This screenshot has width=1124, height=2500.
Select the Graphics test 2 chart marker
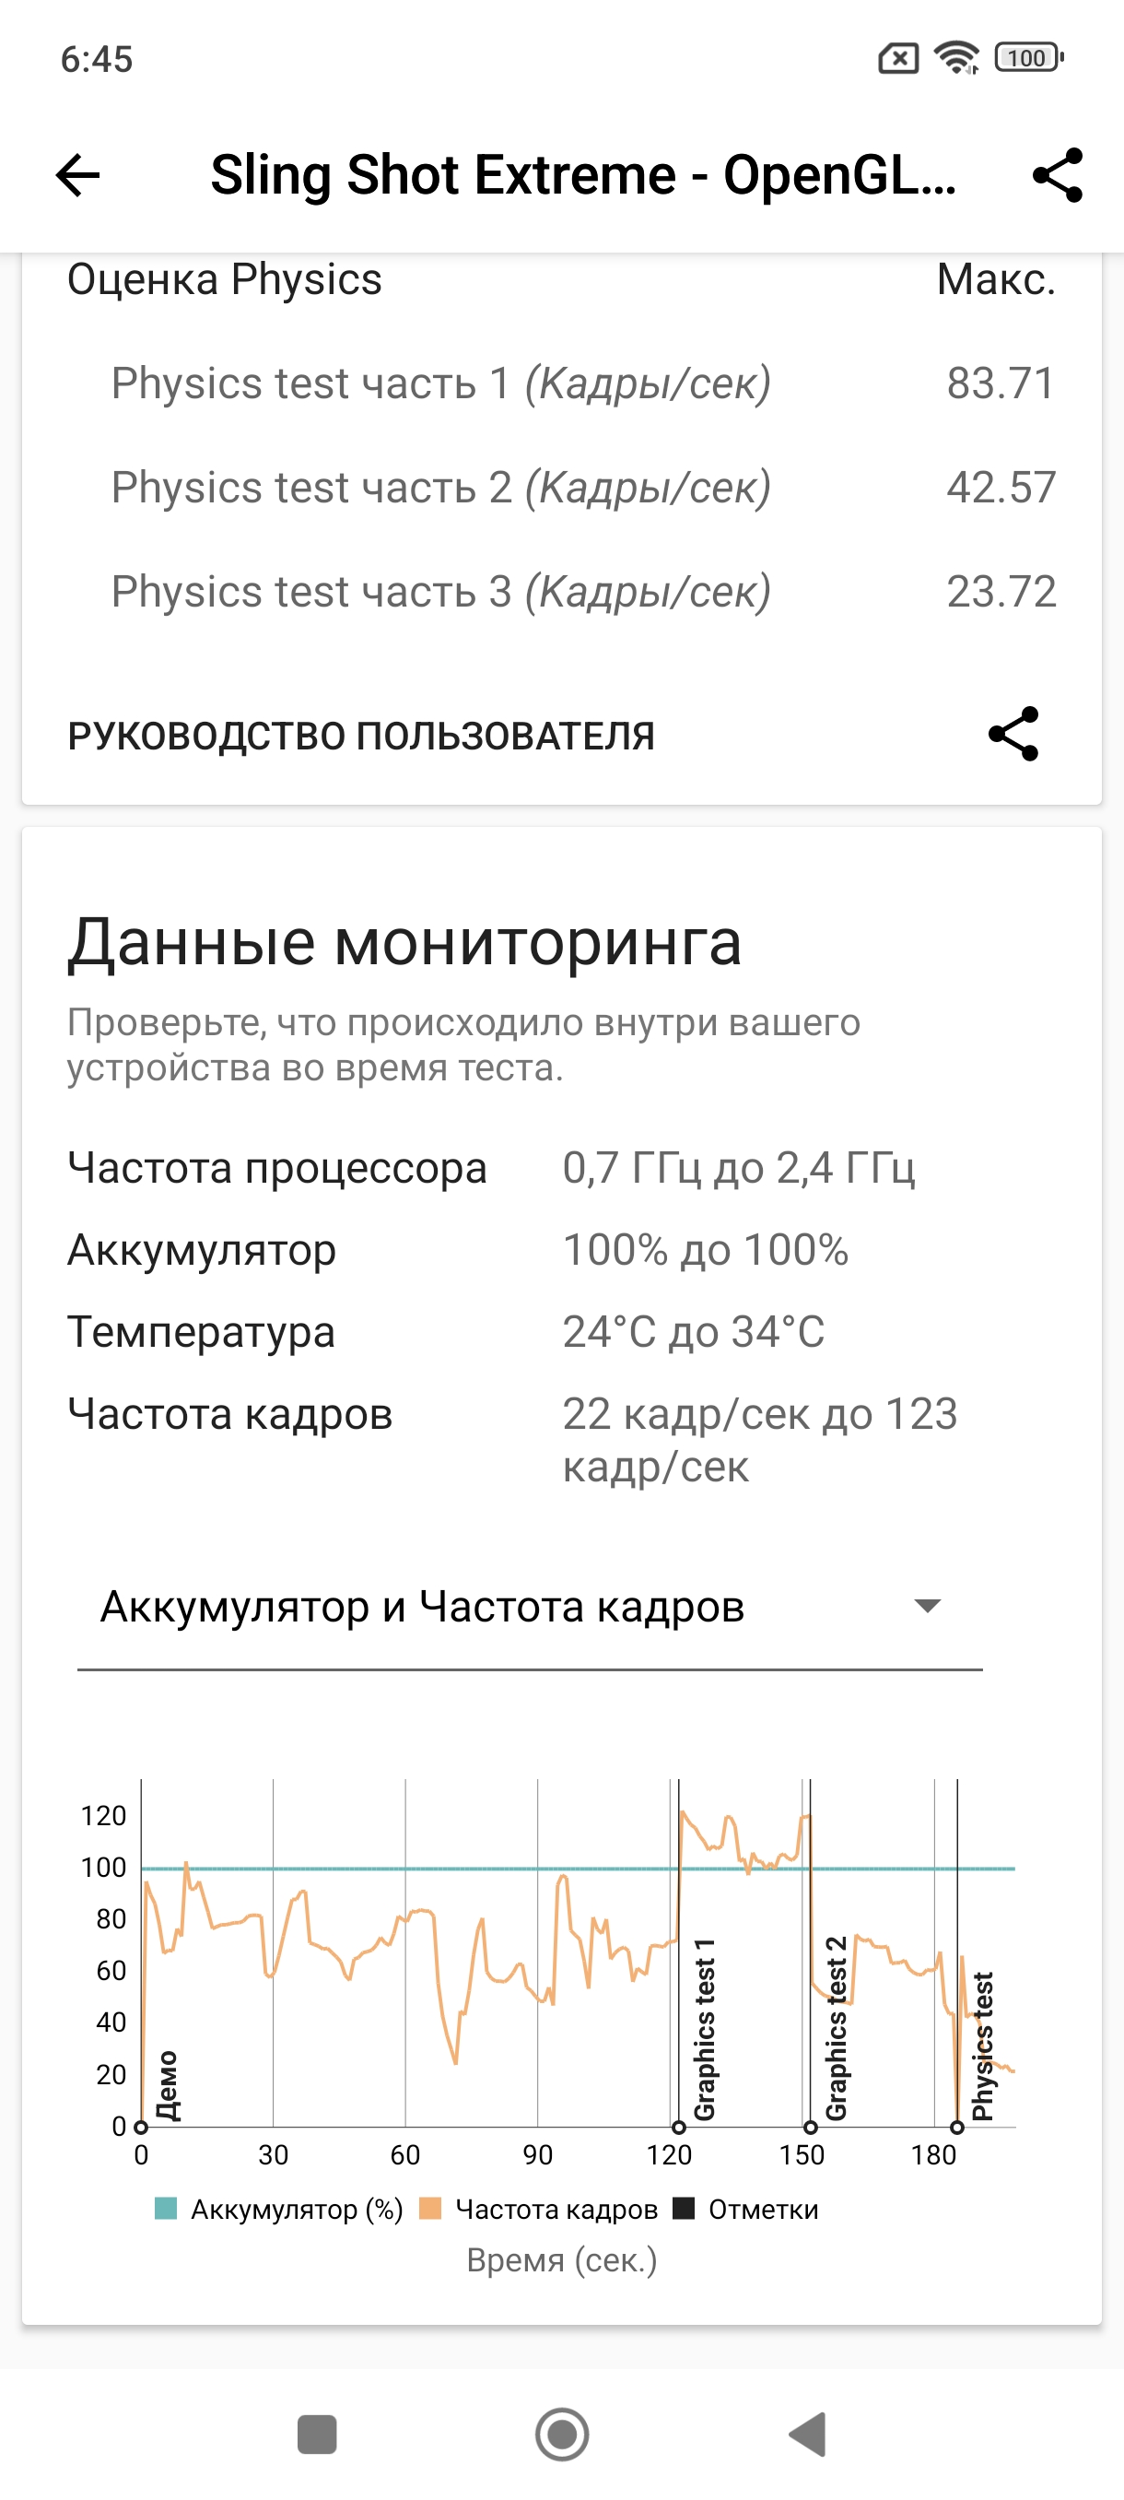[811, 2128]
